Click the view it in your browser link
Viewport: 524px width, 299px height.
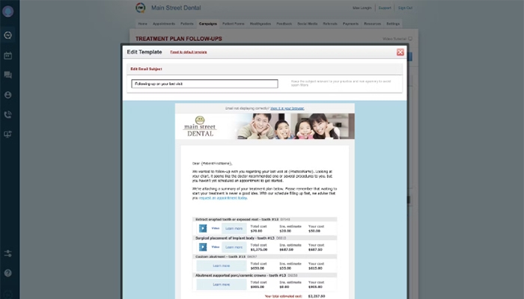click(x=287, y=108)
